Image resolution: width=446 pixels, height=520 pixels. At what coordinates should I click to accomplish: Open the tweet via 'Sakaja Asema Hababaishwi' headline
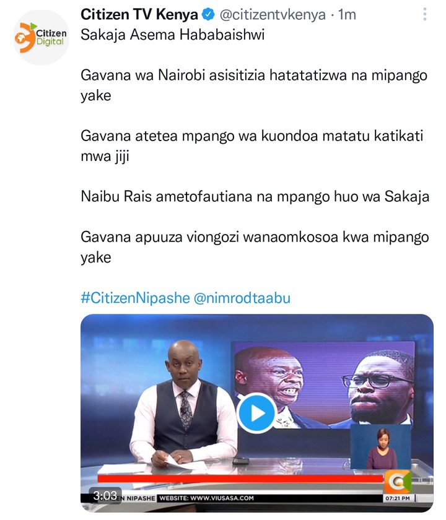(x=173, y=35)
